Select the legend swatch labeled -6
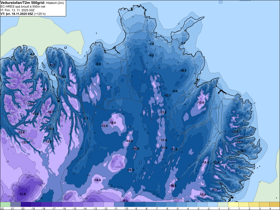 coord(171,204)
